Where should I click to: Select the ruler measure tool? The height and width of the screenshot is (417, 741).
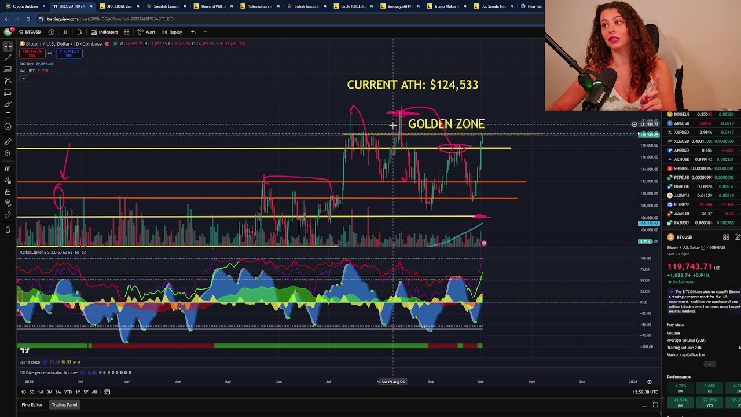(8, 142)
